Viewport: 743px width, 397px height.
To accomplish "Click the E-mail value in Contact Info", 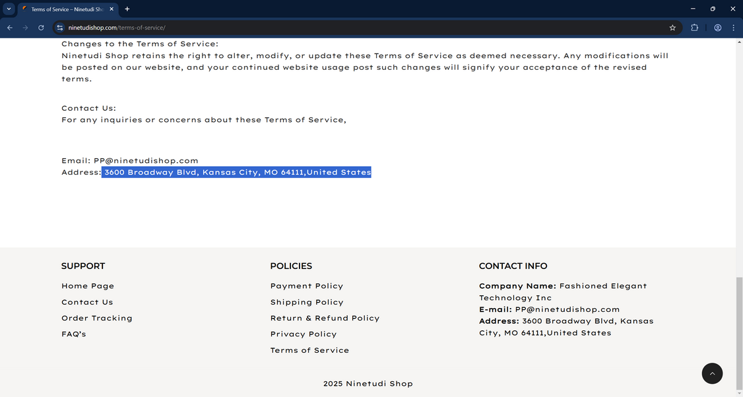I will (x=567, y=309).
